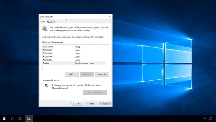Click users icon beside description text
216x122 pixels.
pyautogui.click(x=45, y=28)
